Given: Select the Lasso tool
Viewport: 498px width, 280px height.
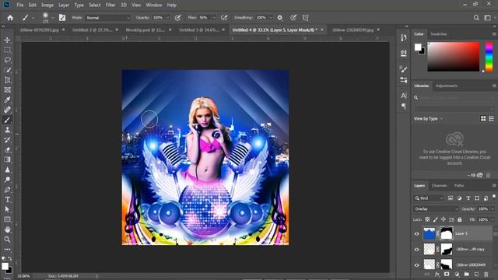Looking at the screenshot, I should (7, 60).
